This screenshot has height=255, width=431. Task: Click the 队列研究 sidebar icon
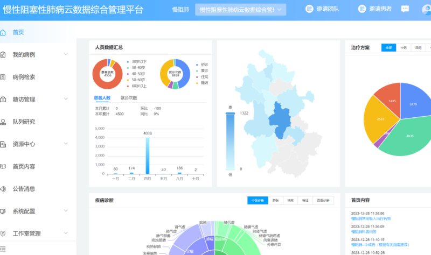click(x=3, y=122)
